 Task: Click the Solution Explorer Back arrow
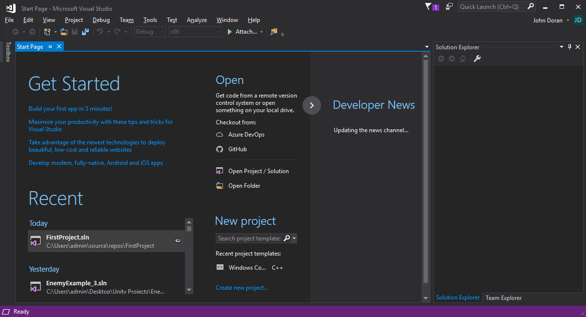coord(441,59)
